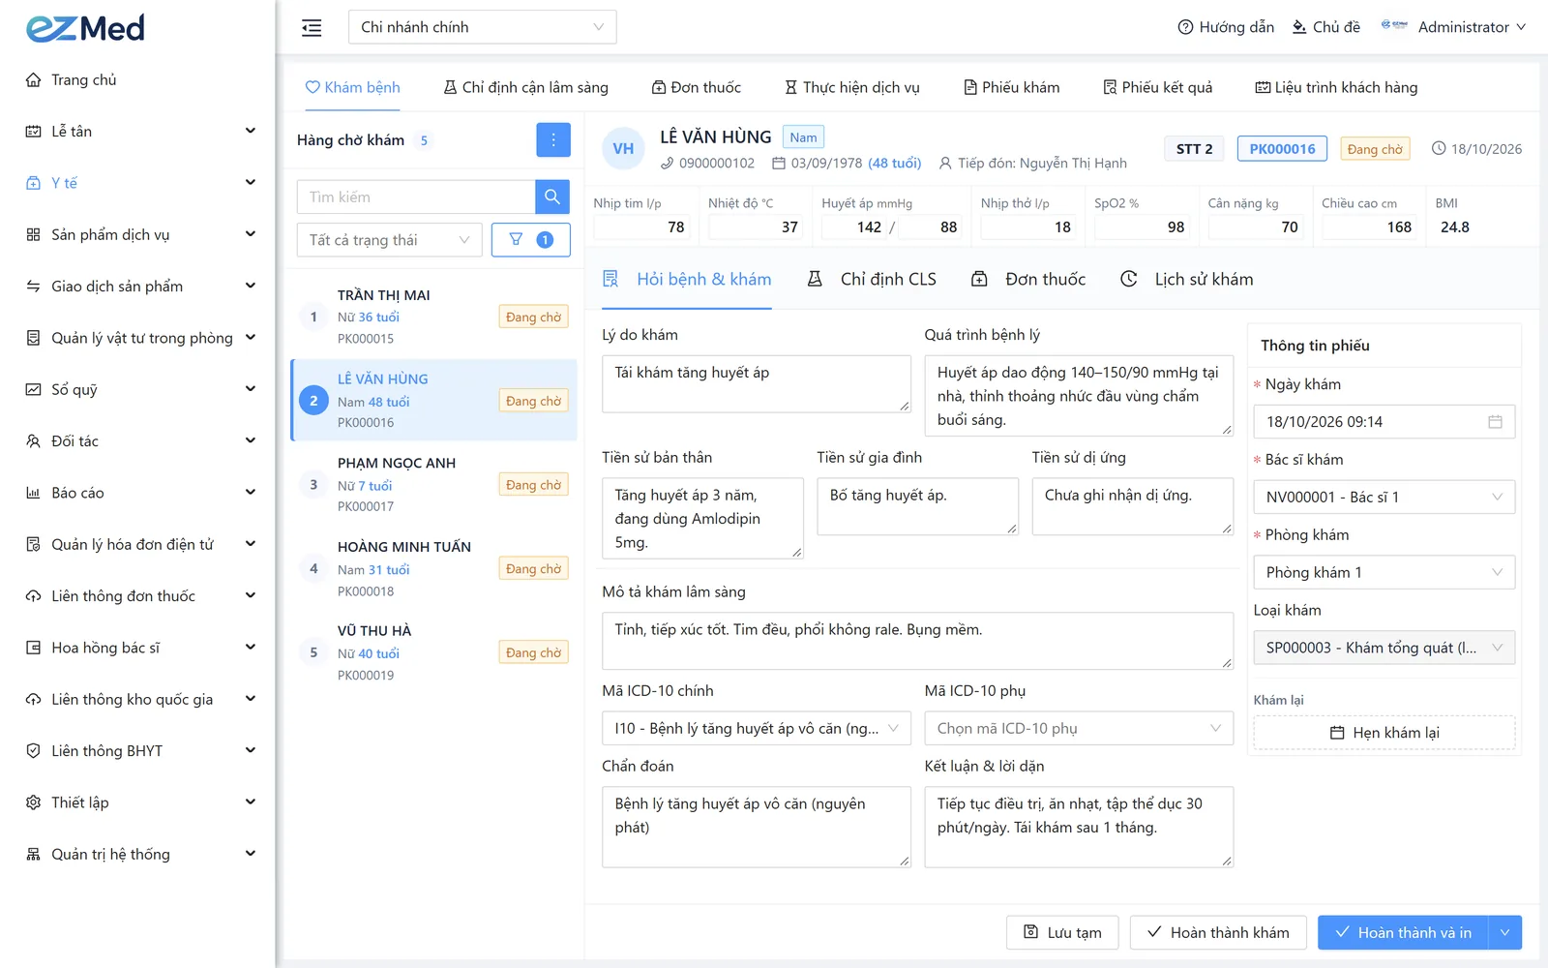Switch to Phiếu kết quả tab
This screenshot has height=968, width=1548.
[1157, 87]
